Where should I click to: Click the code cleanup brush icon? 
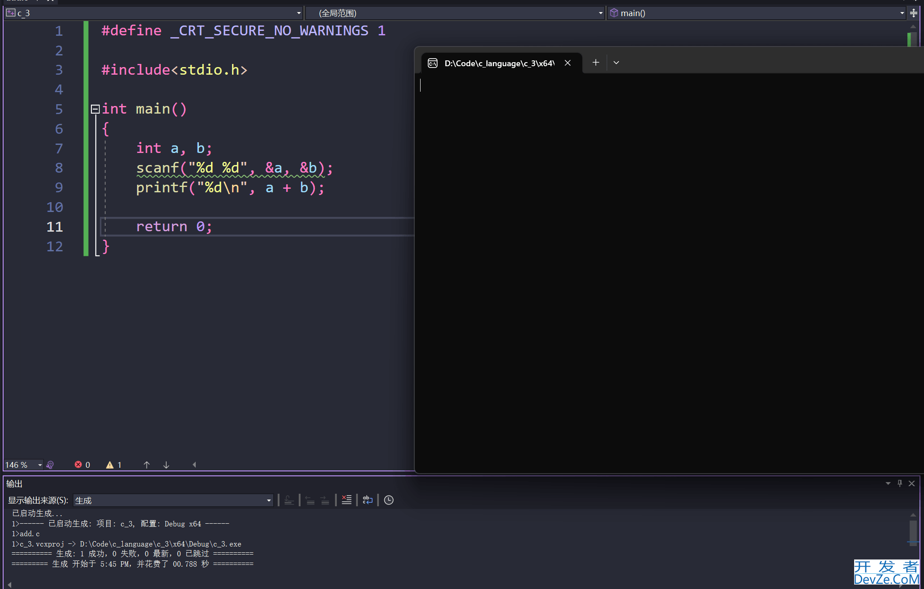coord(50,465)
